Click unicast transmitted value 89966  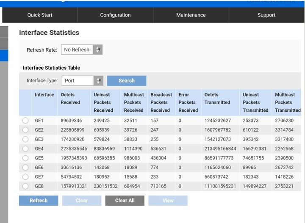point(250,168)
